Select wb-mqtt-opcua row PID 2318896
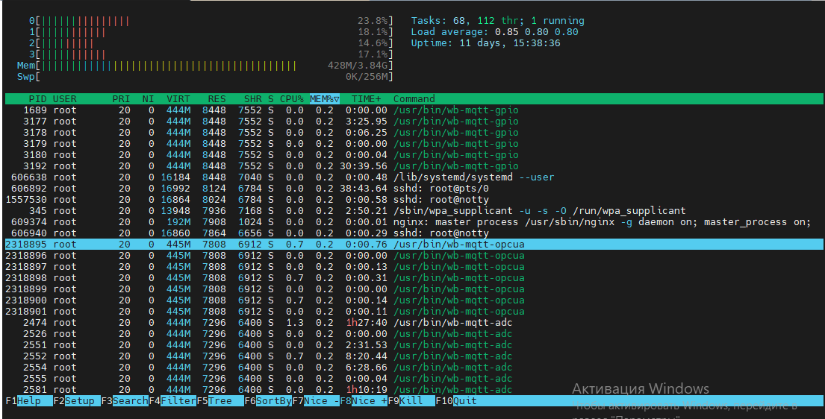 coord(414,256)
